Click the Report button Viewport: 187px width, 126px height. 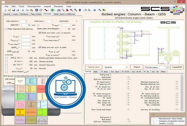[x=137, y=67]
